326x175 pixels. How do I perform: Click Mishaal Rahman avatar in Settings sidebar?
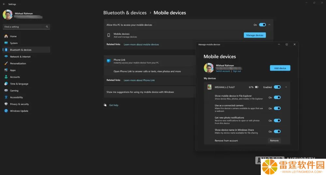coord(7,15)
